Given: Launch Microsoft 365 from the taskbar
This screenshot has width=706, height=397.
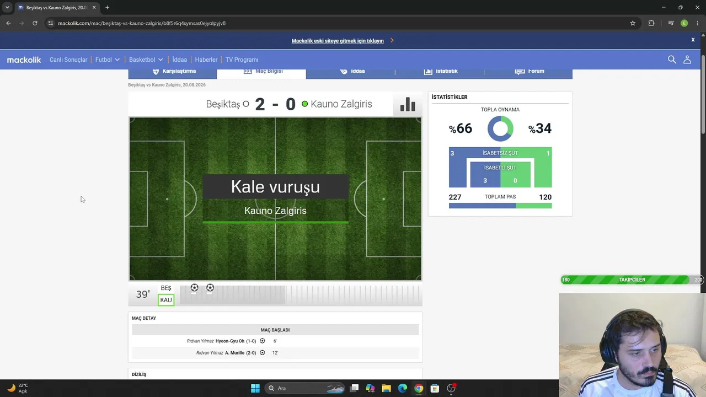Looking at the screenshot, I should click(370, 388).
